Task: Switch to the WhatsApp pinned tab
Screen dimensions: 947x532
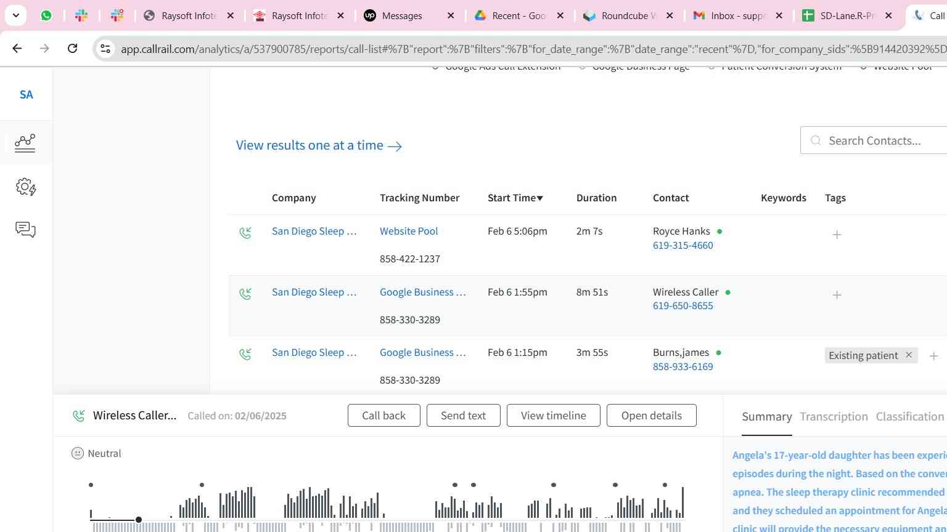Action: pyautogui.click(x=46, y=15)
